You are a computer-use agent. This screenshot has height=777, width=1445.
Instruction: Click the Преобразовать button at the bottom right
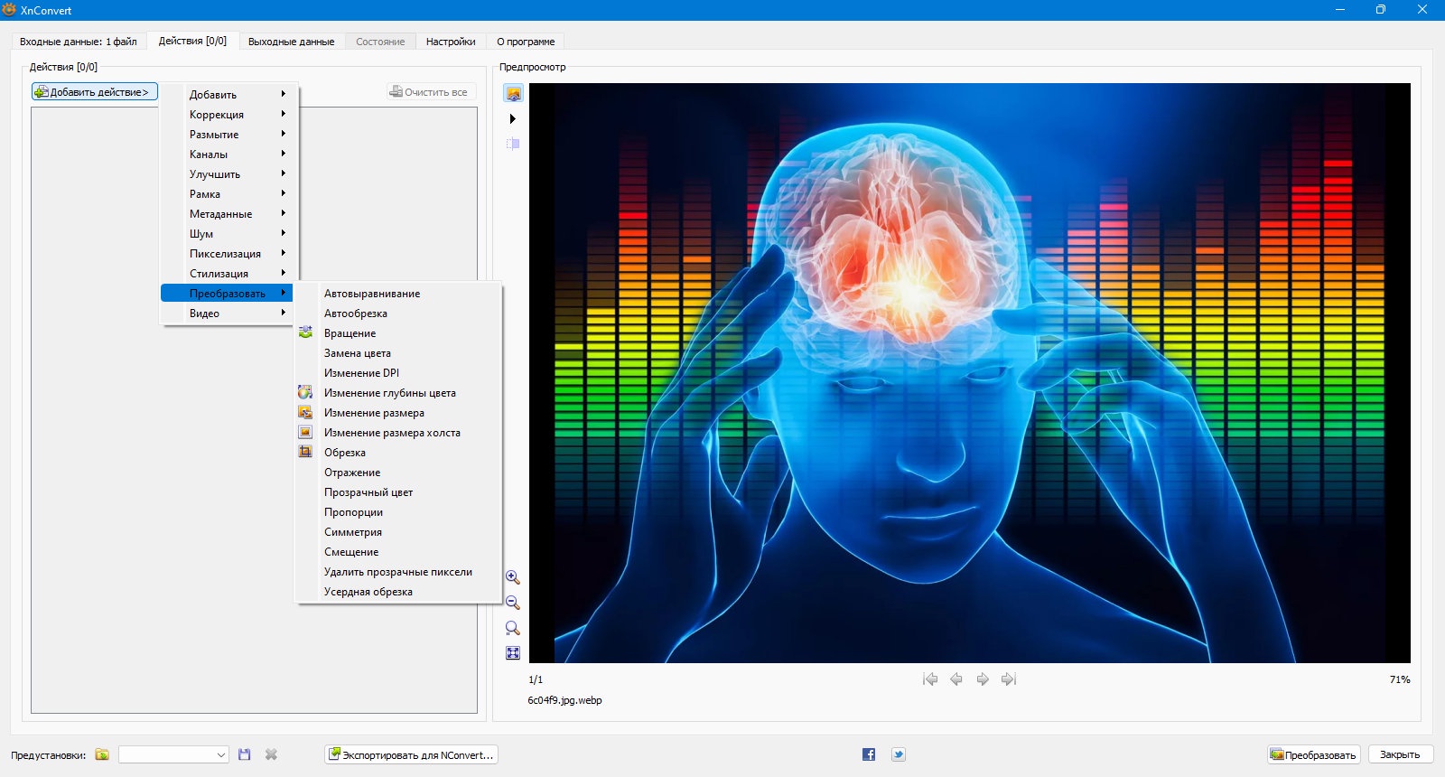point(1313,754)
